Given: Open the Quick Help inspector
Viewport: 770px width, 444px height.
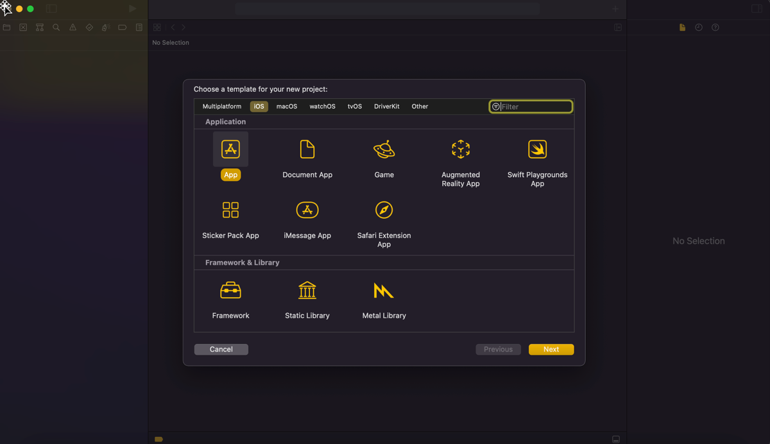Looking at the screenshot, I should click(715, 28).
